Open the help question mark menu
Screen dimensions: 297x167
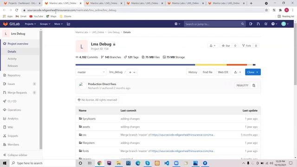click(274, 24)
